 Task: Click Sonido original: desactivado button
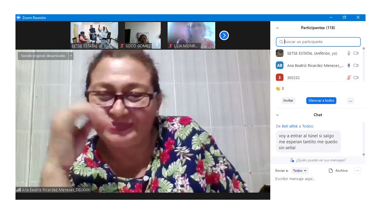coord(43,56)
